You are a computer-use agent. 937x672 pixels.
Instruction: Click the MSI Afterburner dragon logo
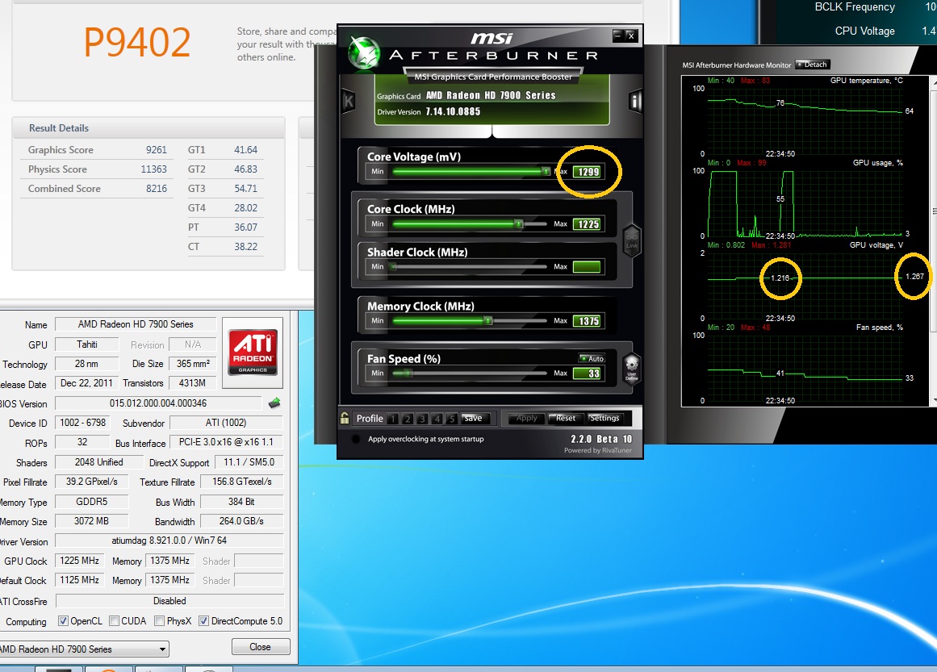(x=364, y=52)
